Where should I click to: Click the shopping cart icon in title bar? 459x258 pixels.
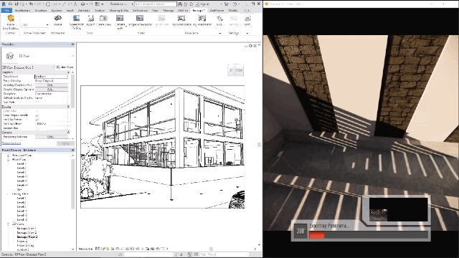227,4
